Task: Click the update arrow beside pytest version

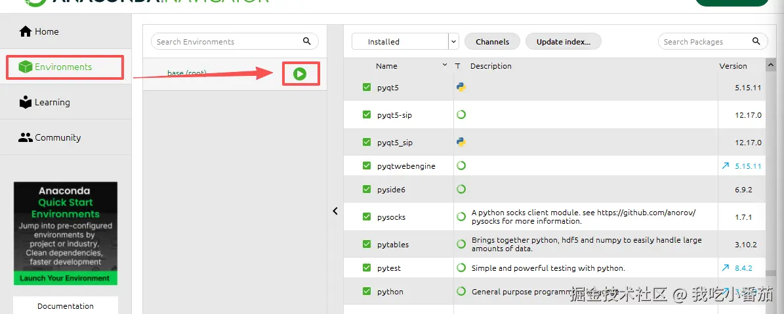Action: (x=725, y=268)
